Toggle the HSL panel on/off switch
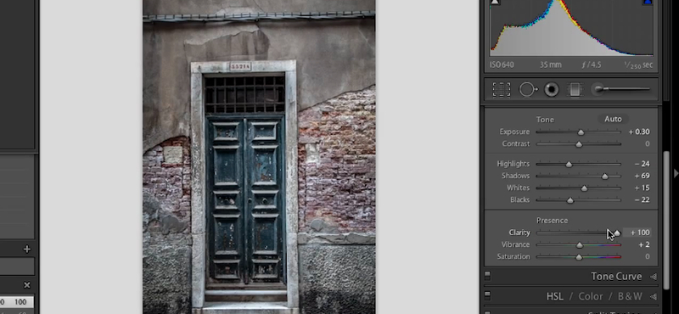The image size is (679, 314). point(487,296)
